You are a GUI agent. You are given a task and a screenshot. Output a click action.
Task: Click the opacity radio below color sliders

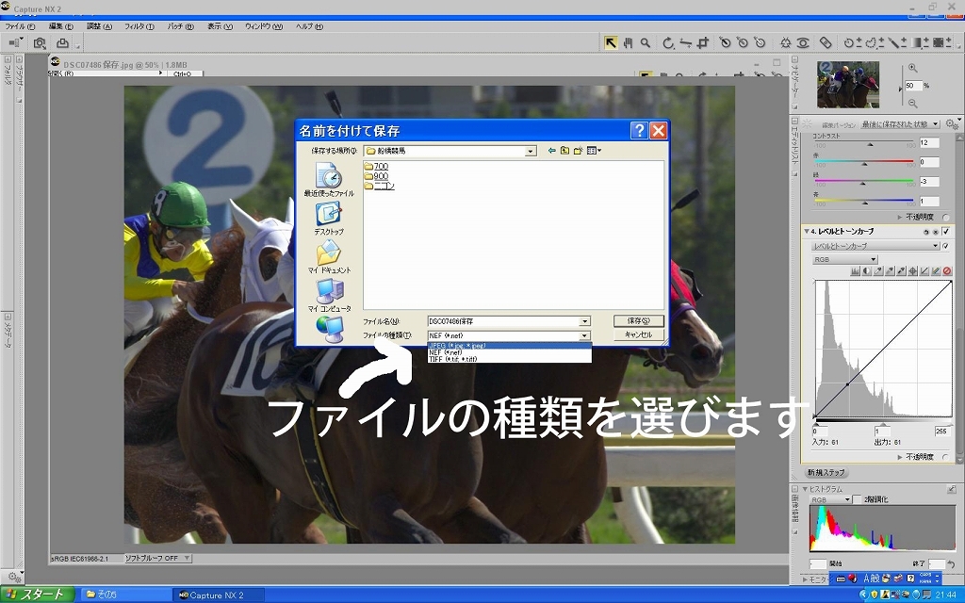pyautogui.click(x=946, y=218)
